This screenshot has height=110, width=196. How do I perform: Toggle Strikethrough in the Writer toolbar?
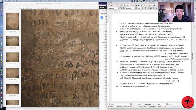pyautogui.click(x=153, y=8)
